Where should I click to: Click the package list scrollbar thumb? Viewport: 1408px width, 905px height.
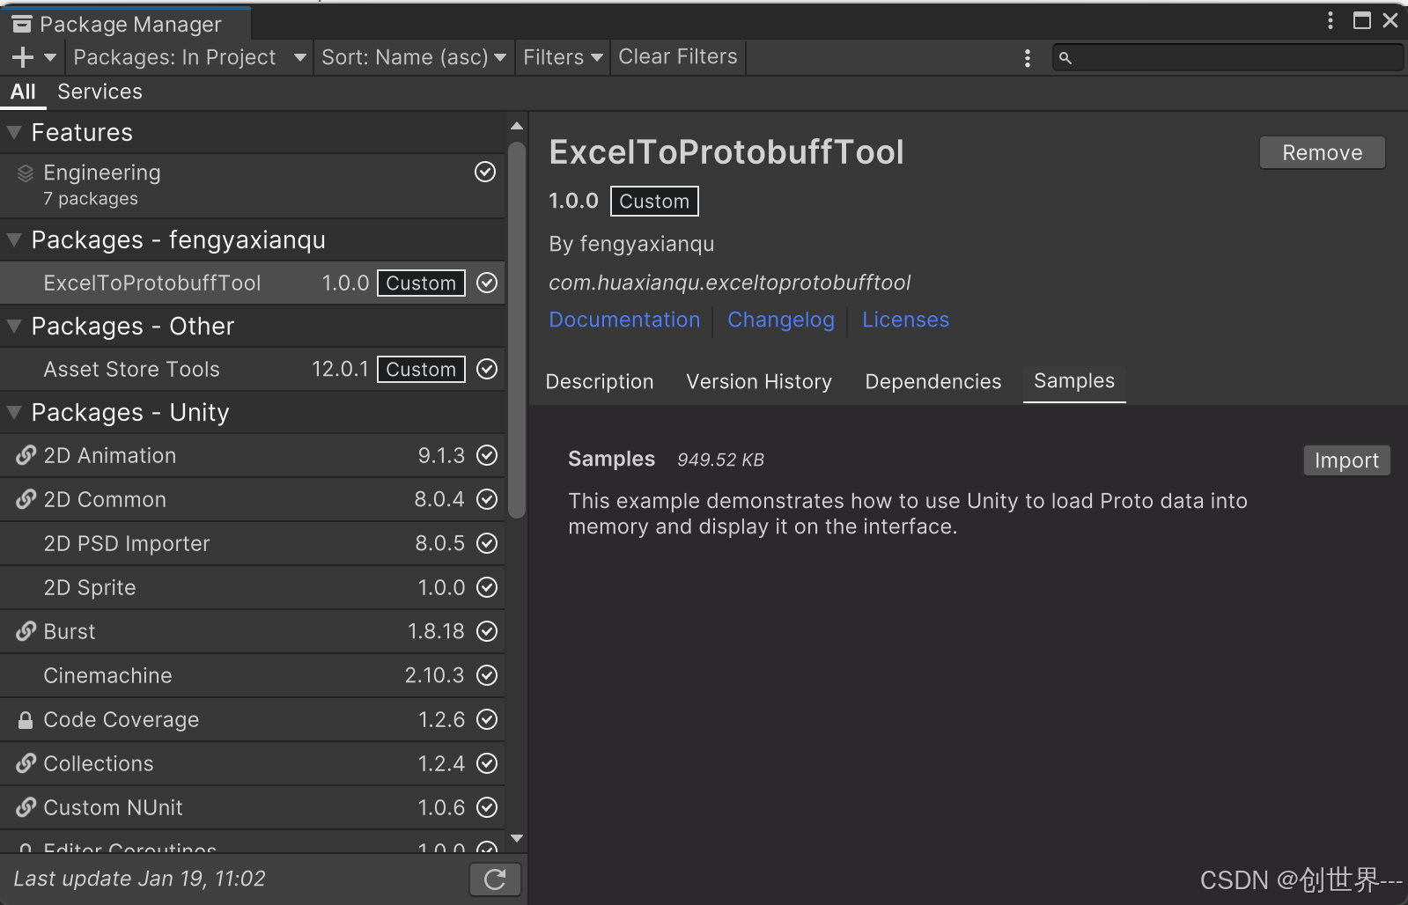517,330
